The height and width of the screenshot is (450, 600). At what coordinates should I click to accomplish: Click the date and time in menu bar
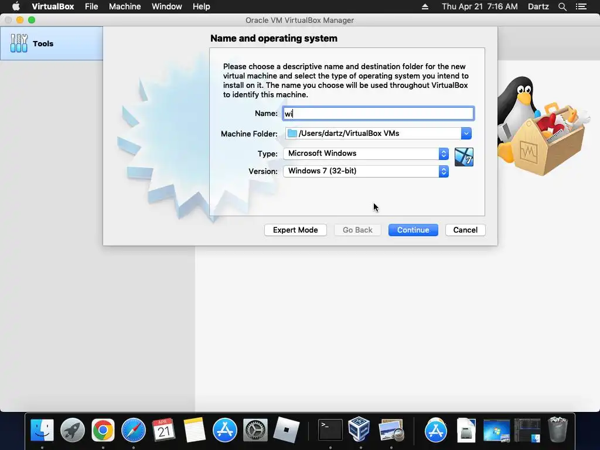479,6
